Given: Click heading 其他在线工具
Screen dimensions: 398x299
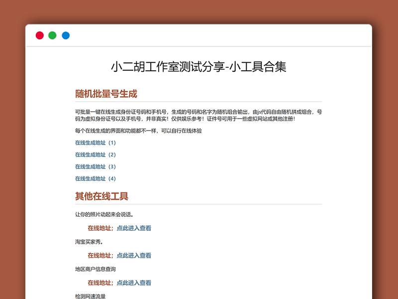Looking at the screenshot, I should [x=101, y=196].
